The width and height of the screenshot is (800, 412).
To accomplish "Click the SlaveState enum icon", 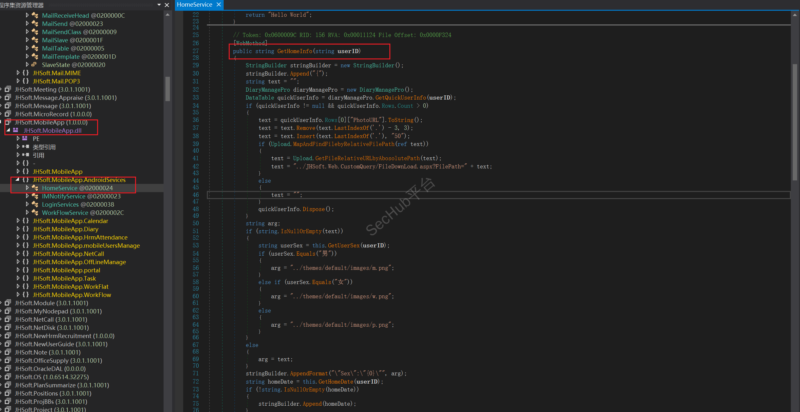I will tap(34, 65).
